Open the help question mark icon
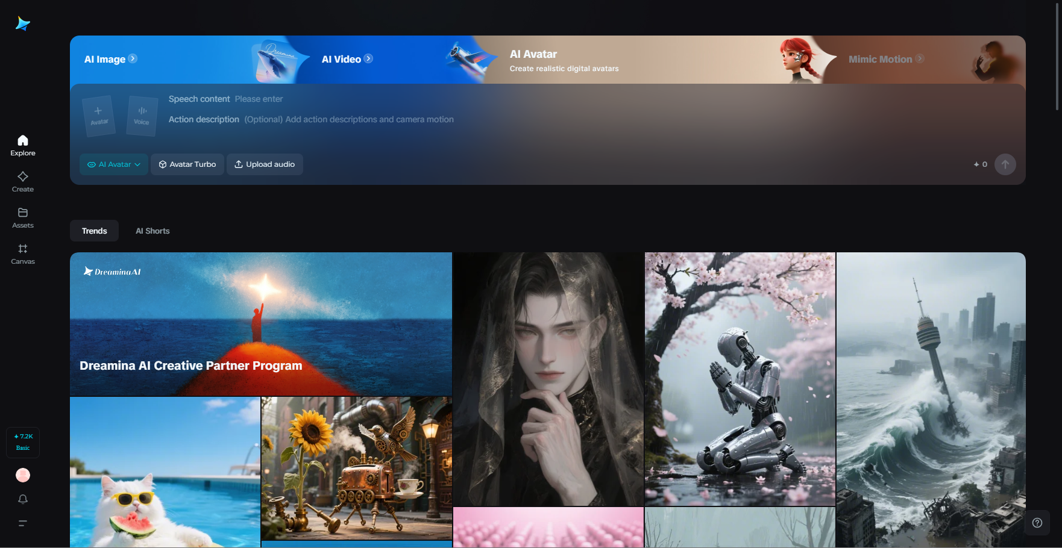1062x548 pixels. (1037, 523)
